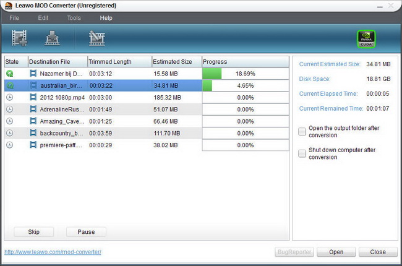Click waiting clock icon for backcountry_b row
Screen dimensions: 402x266
point(9,133)
